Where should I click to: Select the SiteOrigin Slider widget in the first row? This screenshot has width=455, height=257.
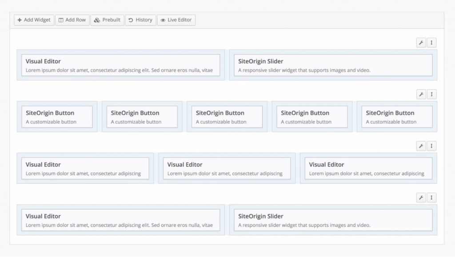point(333,65)
